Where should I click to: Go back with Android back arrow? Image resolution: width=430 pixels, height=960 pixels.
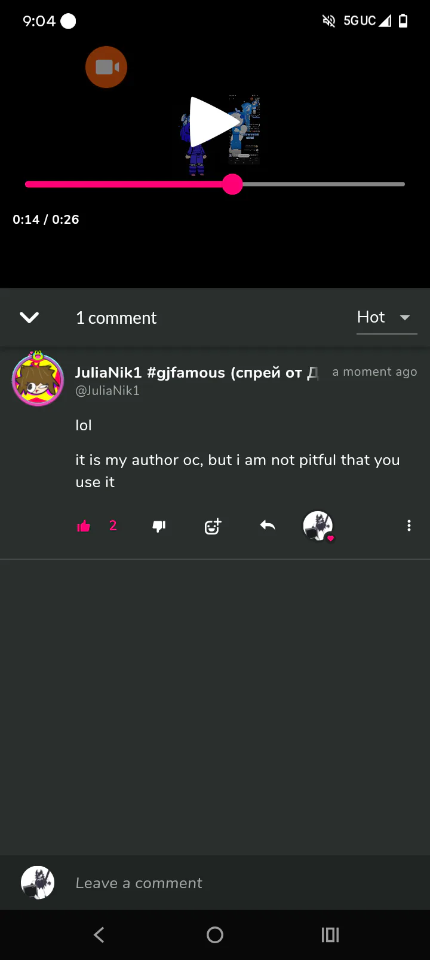tap(99, 935)
